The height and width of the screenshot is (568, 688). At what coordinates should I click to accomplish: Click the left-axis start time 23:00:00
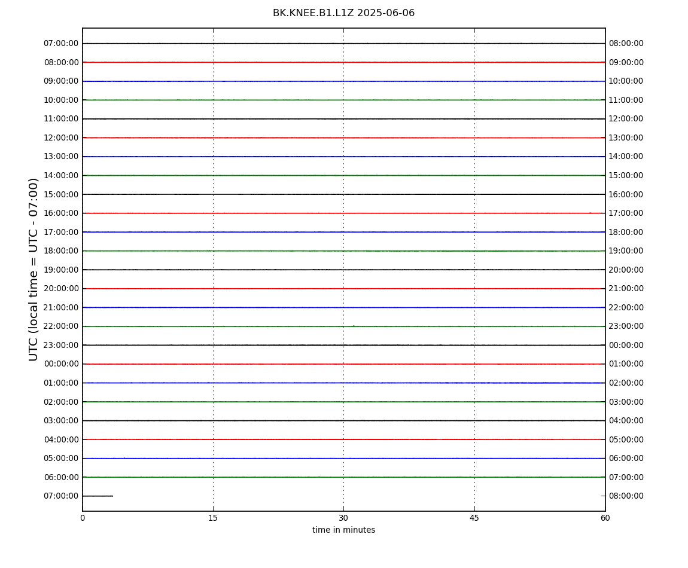[62, 345]
